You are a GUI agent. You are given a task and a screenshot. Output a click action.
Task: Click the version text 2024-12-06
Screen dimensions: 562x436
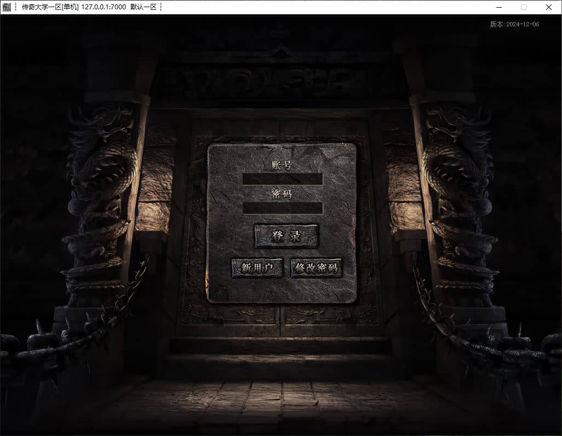(x=522, y=24)
